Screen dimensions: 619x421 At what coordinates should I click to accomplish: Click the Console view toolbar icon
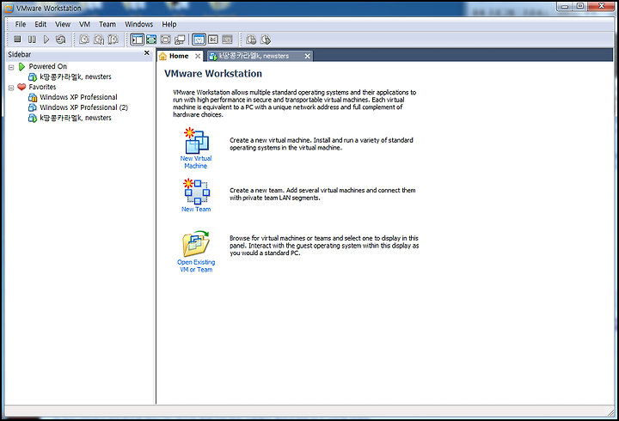tap(227, 39)
